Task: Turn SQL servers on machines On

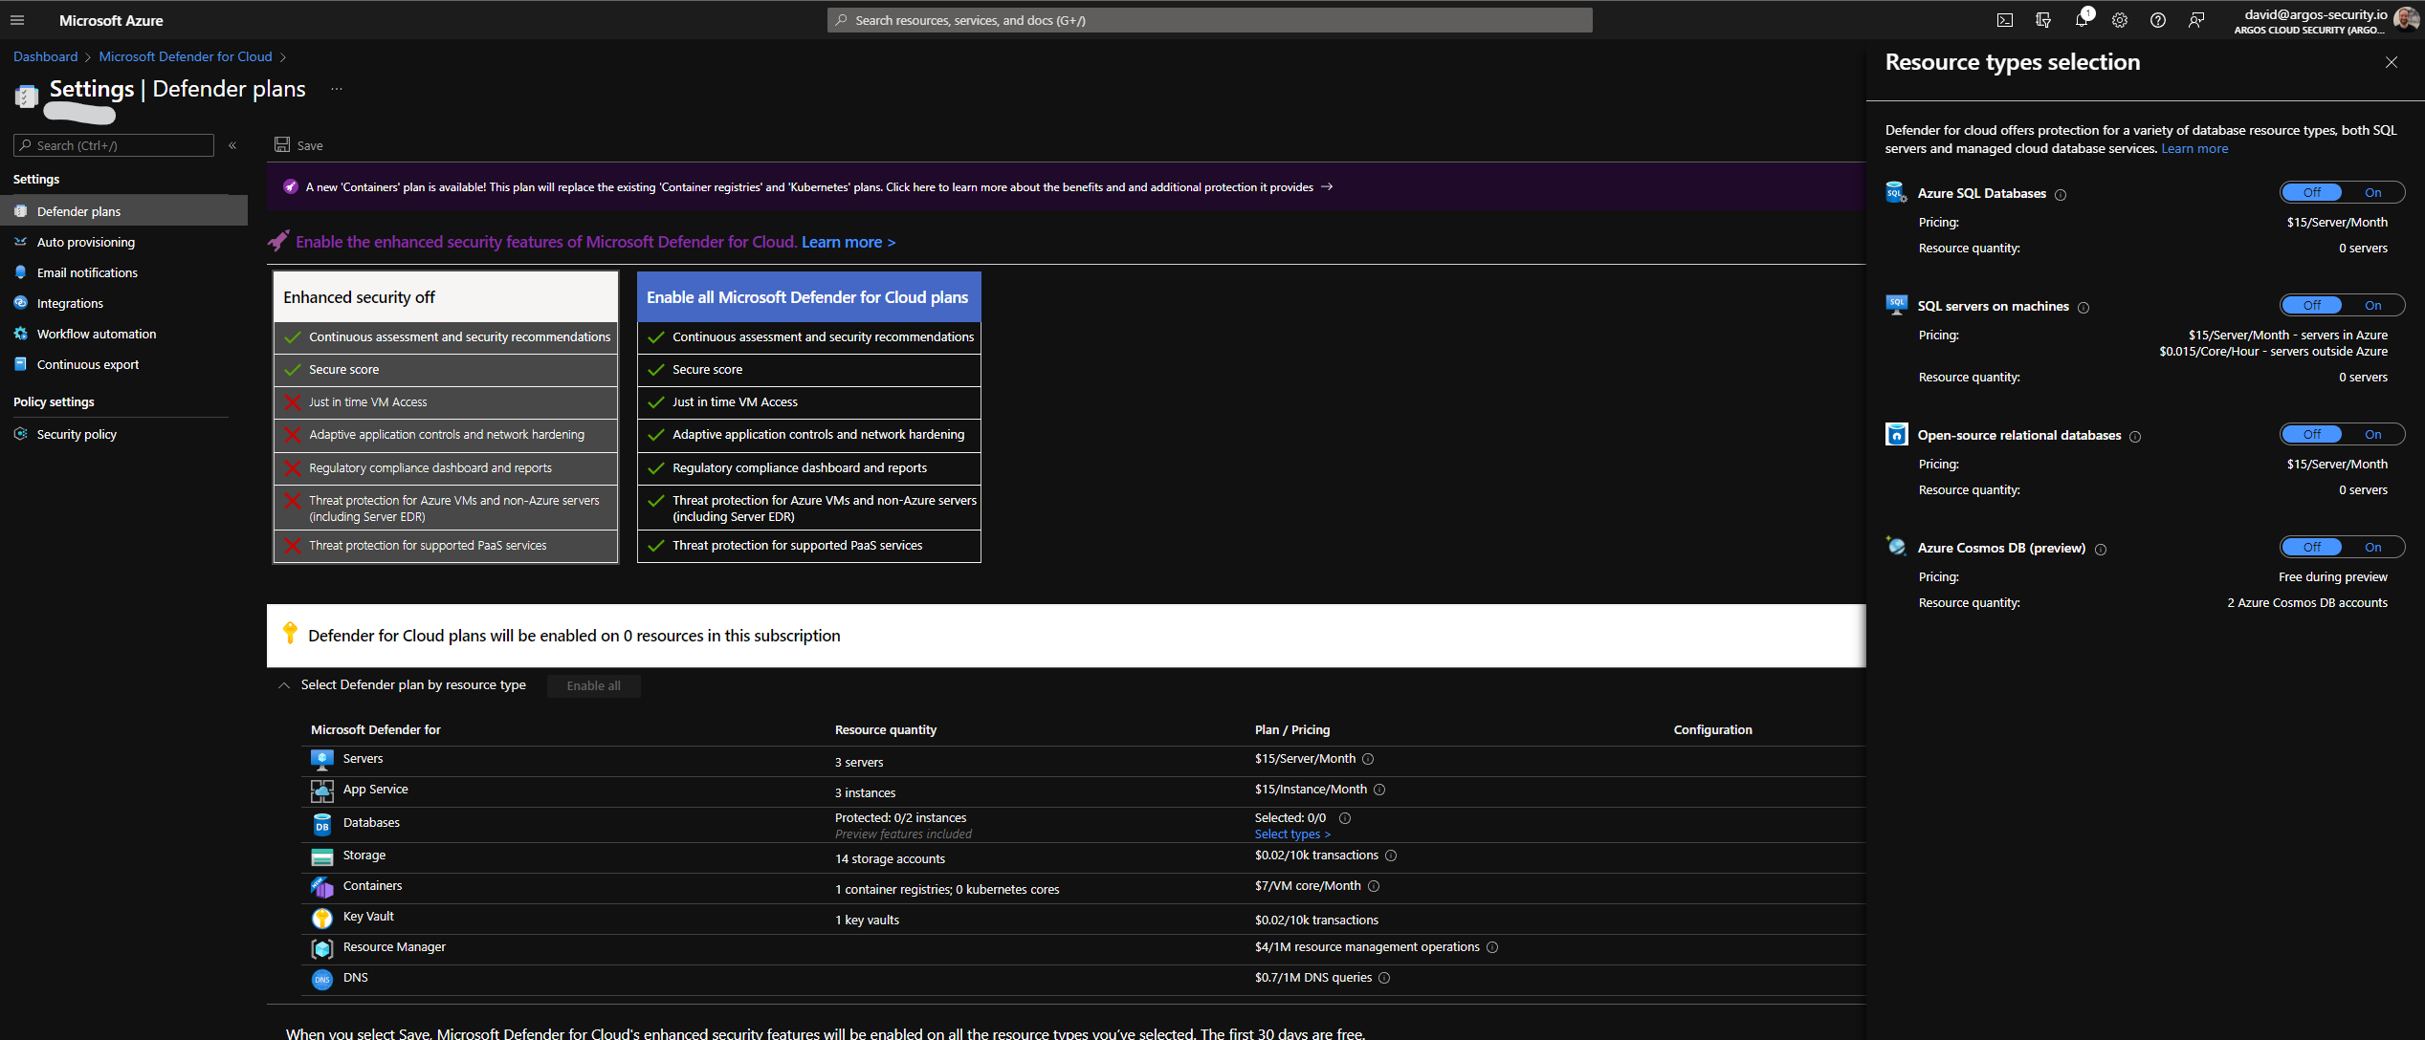Action: click(2372, 305)
